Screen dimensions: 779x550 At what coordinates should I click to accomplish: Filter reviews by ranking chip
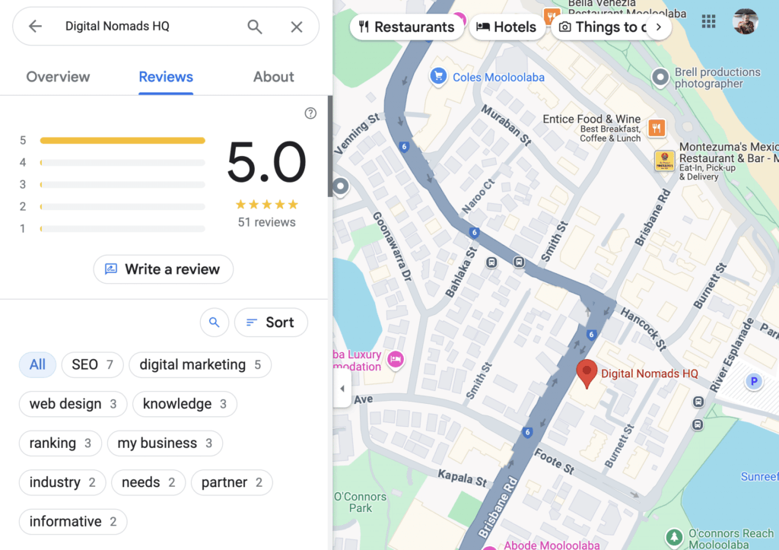pos(60,443)
